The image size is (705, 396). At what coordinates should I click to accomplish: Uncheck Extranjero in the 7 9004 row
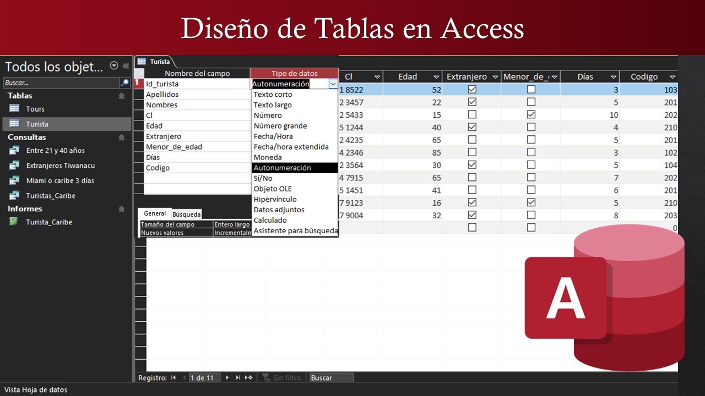[472, 215]
